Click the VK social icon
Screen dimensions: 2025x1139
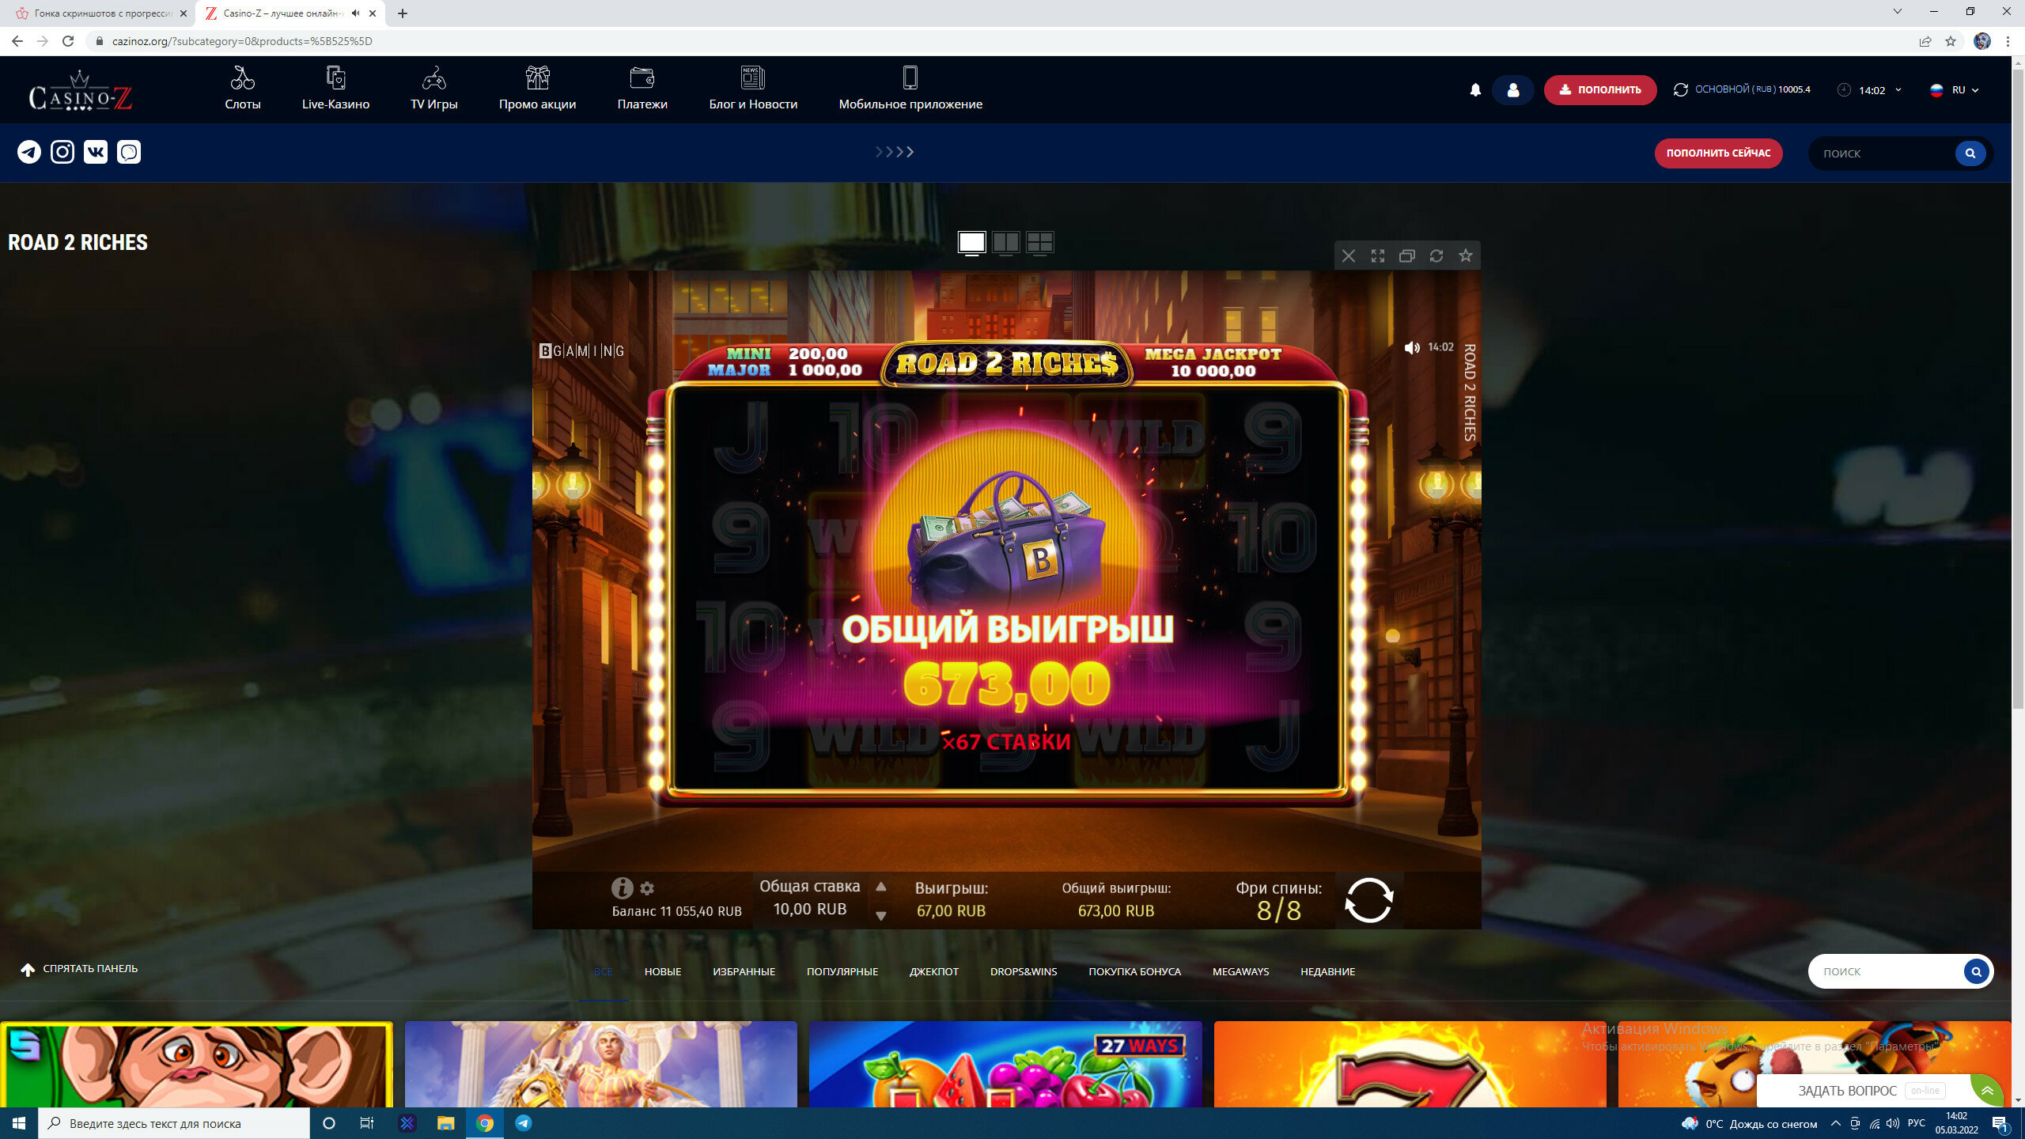pos(96,152)
